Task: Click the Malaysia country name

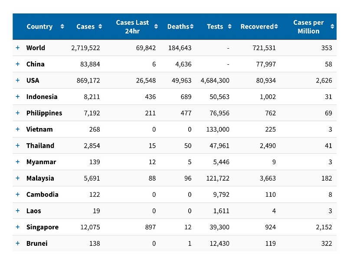Action: (x=40, y=178)
